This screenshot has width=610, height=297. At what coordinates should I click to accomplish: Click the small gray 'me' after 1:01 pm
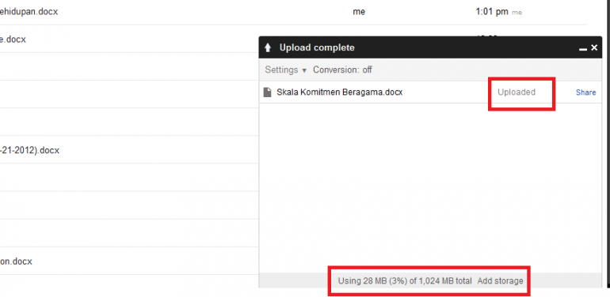[x=517, y=13]
